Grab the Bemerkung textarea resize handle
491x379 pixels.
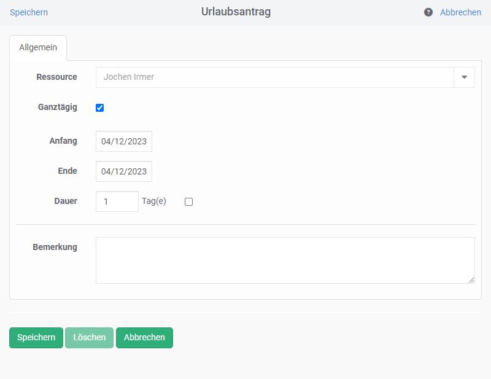point(471,280)
